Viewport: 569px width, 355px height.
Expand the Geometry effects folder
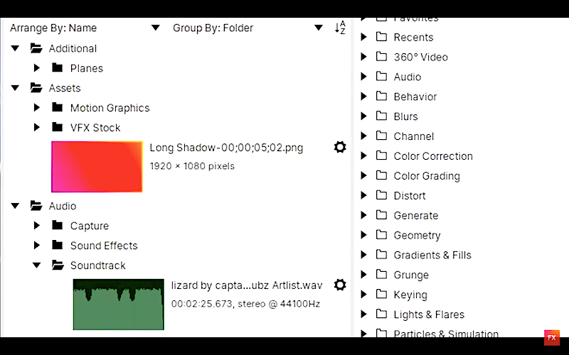[364, 235]
